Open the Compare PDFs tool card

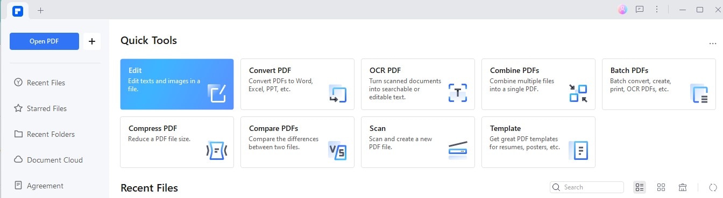point(297,142)
